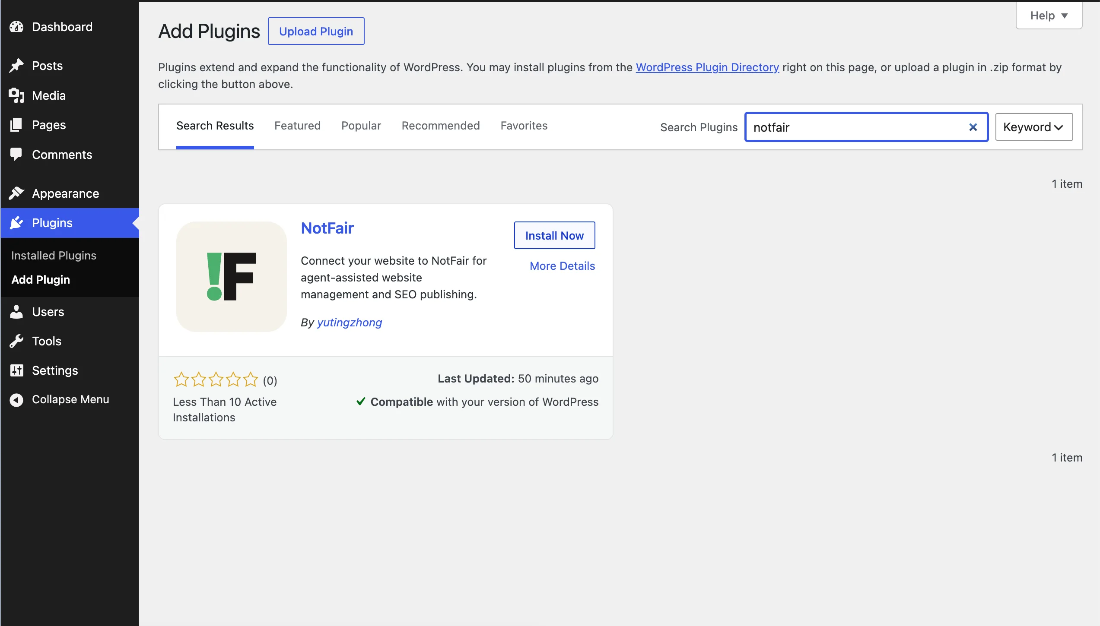
Task: Click the Upload Plugin button
Action: tap(316, 31)
